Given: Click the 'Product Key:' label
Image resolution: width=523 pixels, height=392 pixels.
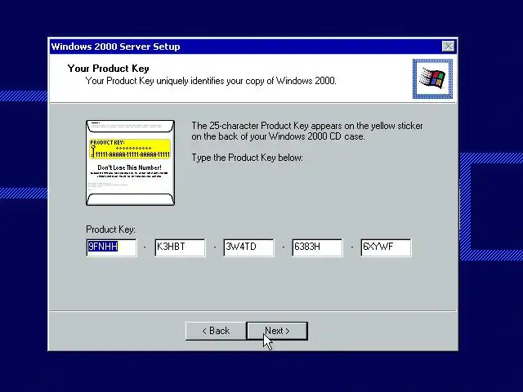Looking at the screenshot, I should click(111, 229).
